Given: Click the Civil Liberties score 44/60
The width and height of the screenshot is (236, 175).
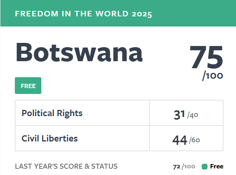Looking at the screenshot, I should [x=186, y=140].
